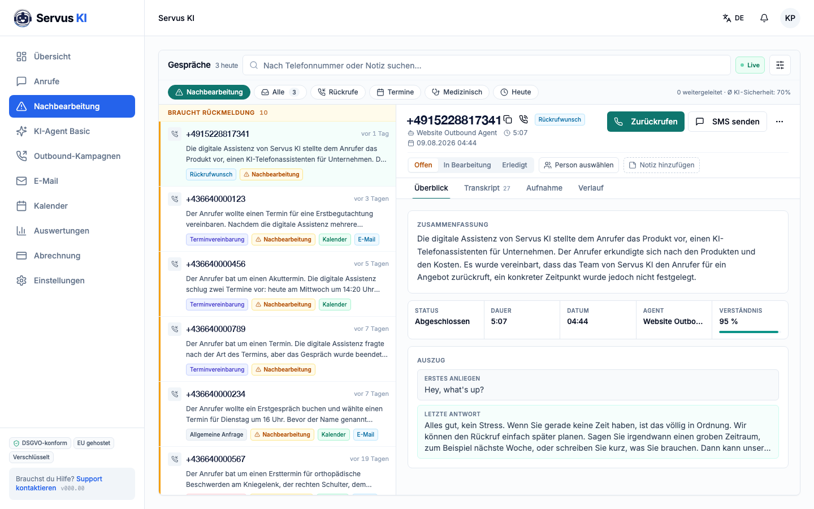Set status to Offen
The image size is (814, 509).
[x=423, y=165]
